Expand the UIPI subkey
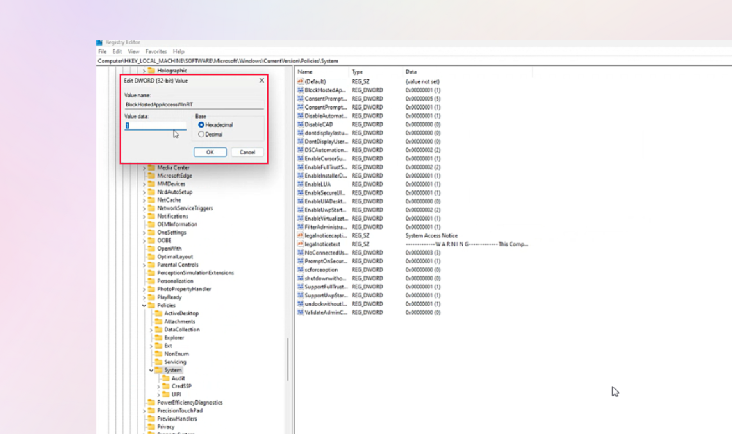This screenshot has height=434, width=732. click(158, 394)
